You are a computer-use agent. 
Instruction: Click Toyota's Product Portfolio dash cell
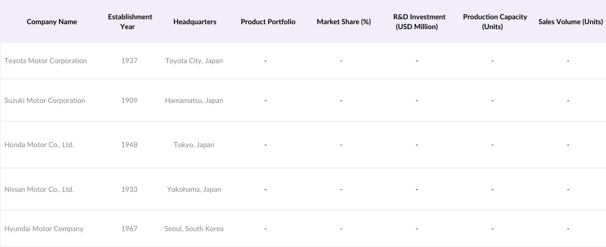point(266,61)
